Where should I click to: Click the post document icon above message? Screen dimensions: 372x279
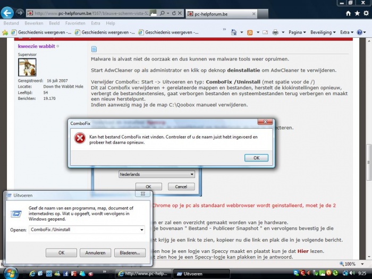click(x=94, y=49)
